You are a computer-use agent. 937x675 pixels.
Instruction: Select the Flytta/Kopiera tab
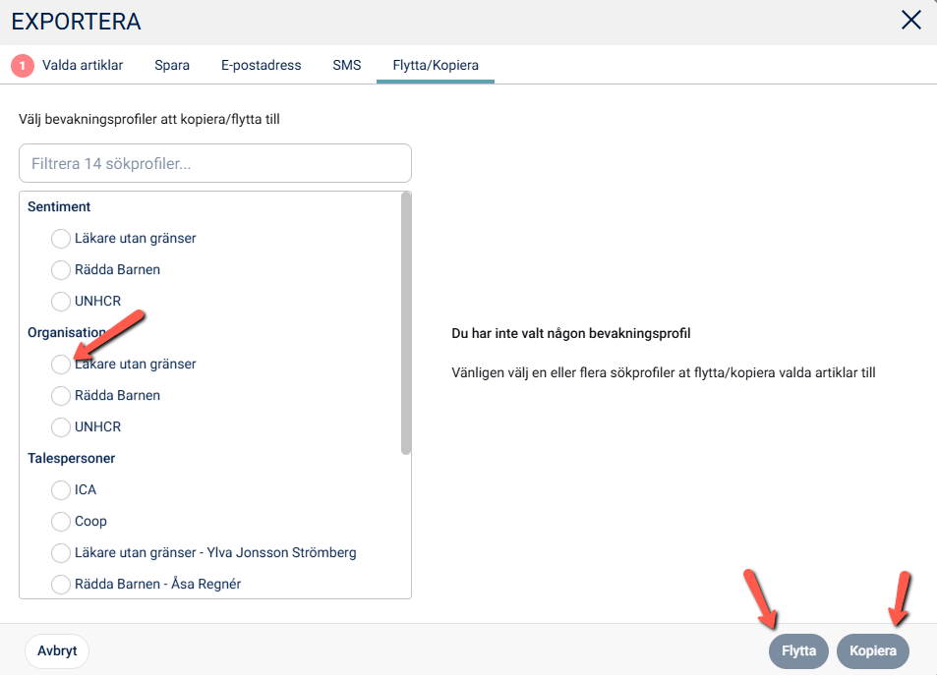tap(436, 65)
